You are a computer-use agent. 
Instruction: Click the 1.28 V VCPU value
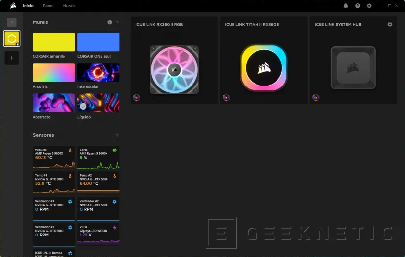85,235
